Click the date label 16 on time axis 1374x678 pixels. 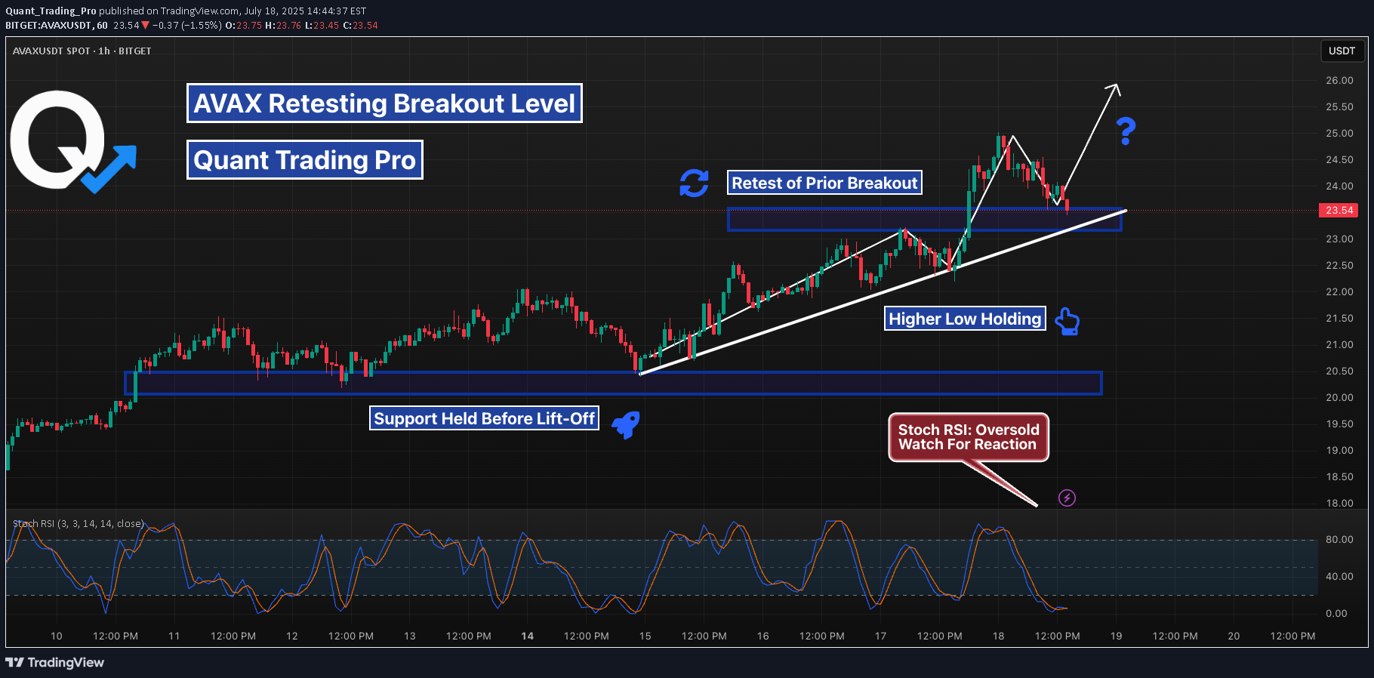(763, 636)
